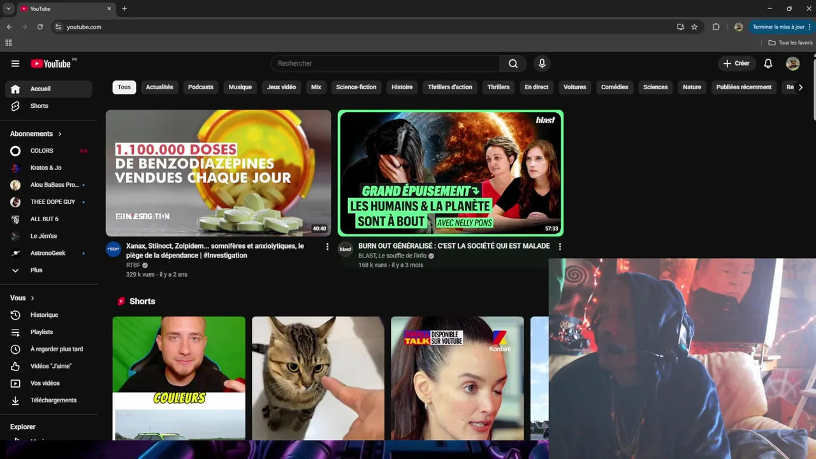Expand the Abonnements section chevron
This screenshot has width=816, height=459.
click(x=60, y=134)
